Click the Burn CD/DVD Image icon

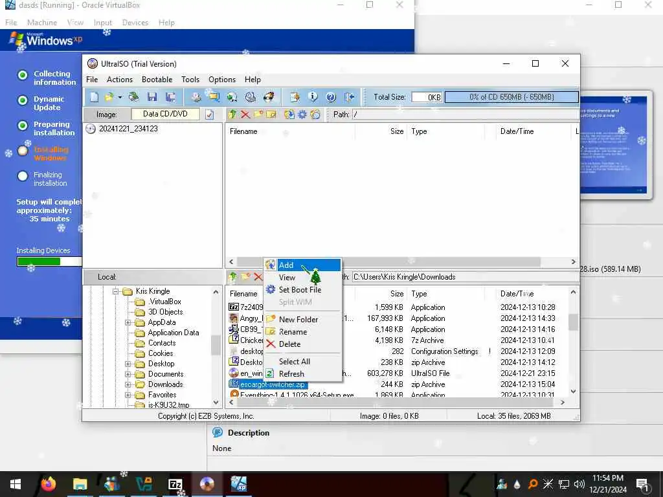269,97
